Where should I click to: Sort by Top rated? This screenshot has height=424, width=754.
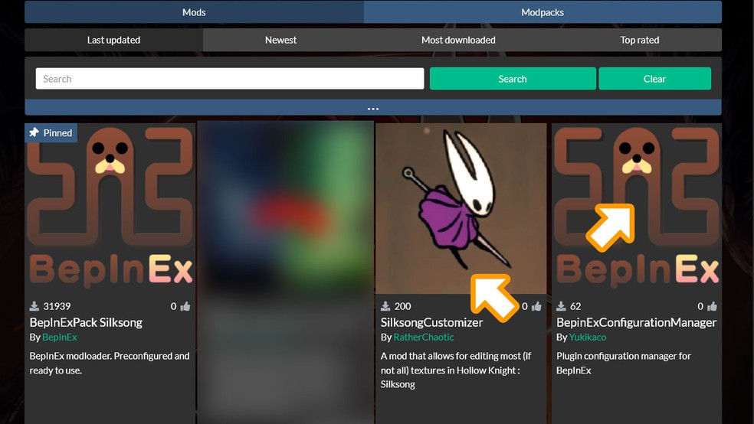pos(640,40)
